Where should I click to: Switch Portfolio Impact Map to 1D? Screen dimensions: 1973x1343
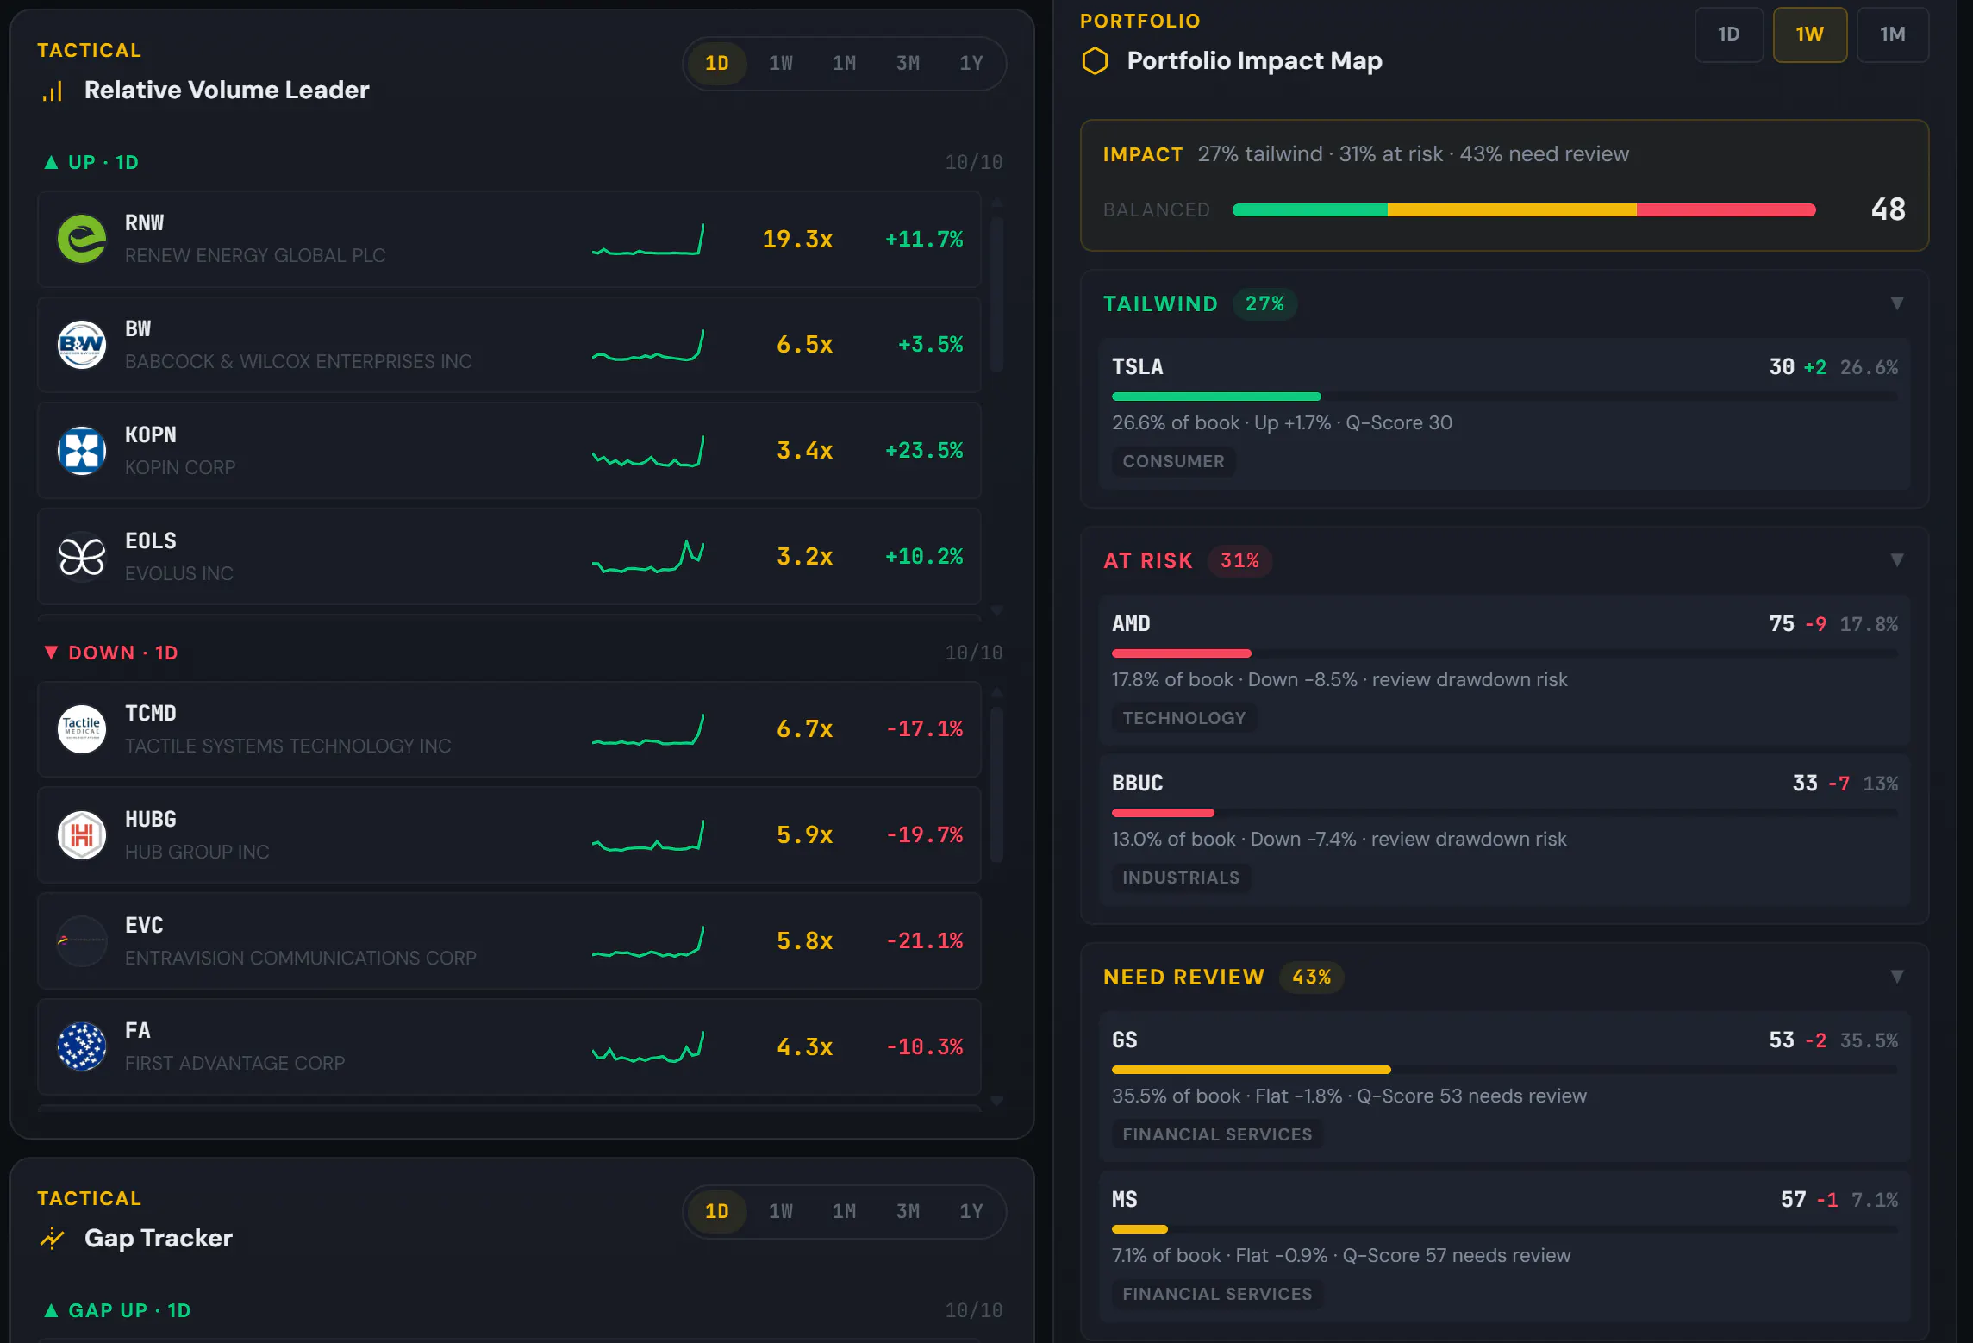pyautogui.click(x=1729, y=34)
